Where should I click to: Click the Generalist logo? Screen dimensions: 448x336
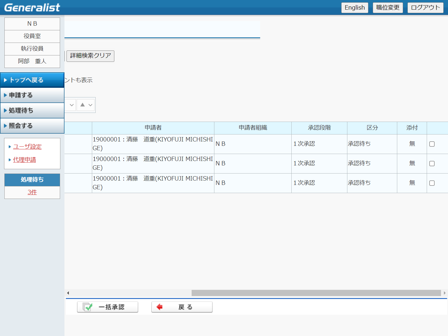click(x=32, y=8)
